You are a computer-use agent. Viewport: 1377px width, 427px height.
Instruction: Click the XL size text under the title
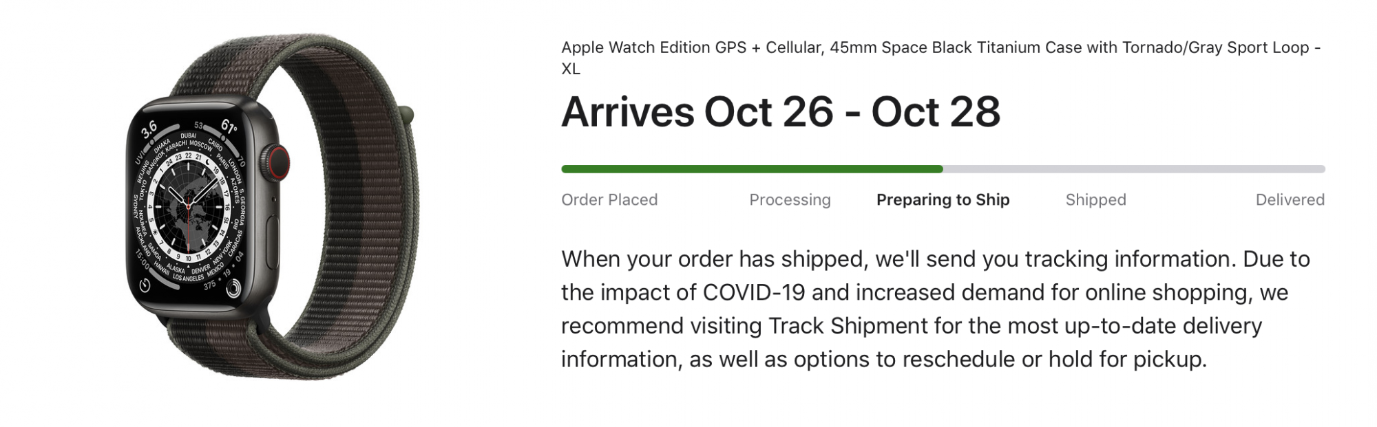pyautogui.click(x=571, y=69)
